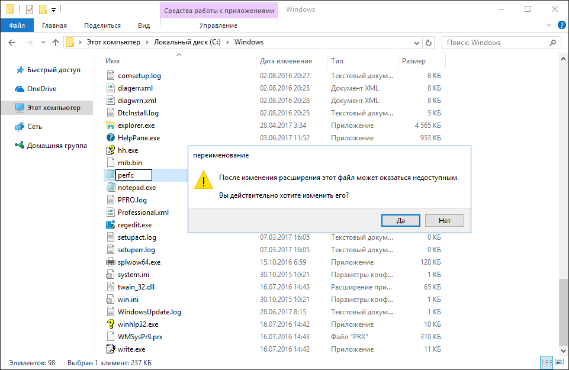Go back with the left arrow button
The height and width of the screenshot is (370, 569).
pyautogui.click(x=12, y=43)
